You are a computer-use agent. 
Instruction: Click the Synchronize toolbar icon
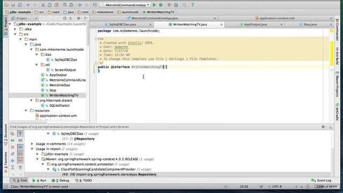coord(20,5)
